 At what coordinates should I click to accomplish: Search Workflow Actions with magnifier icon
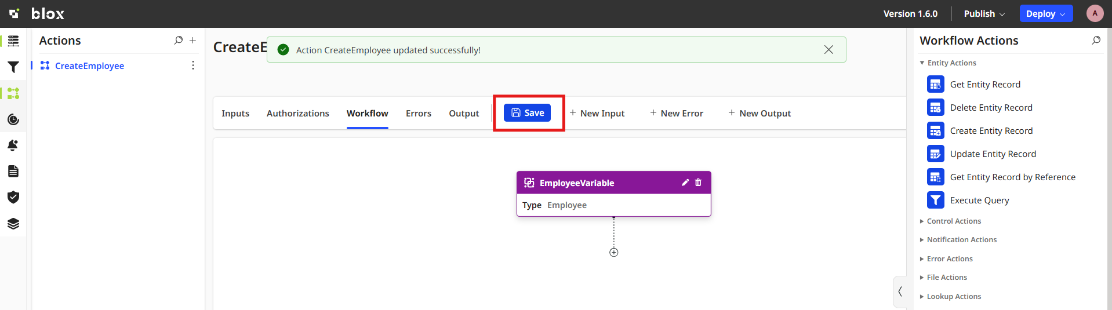tap(1096, 41)
